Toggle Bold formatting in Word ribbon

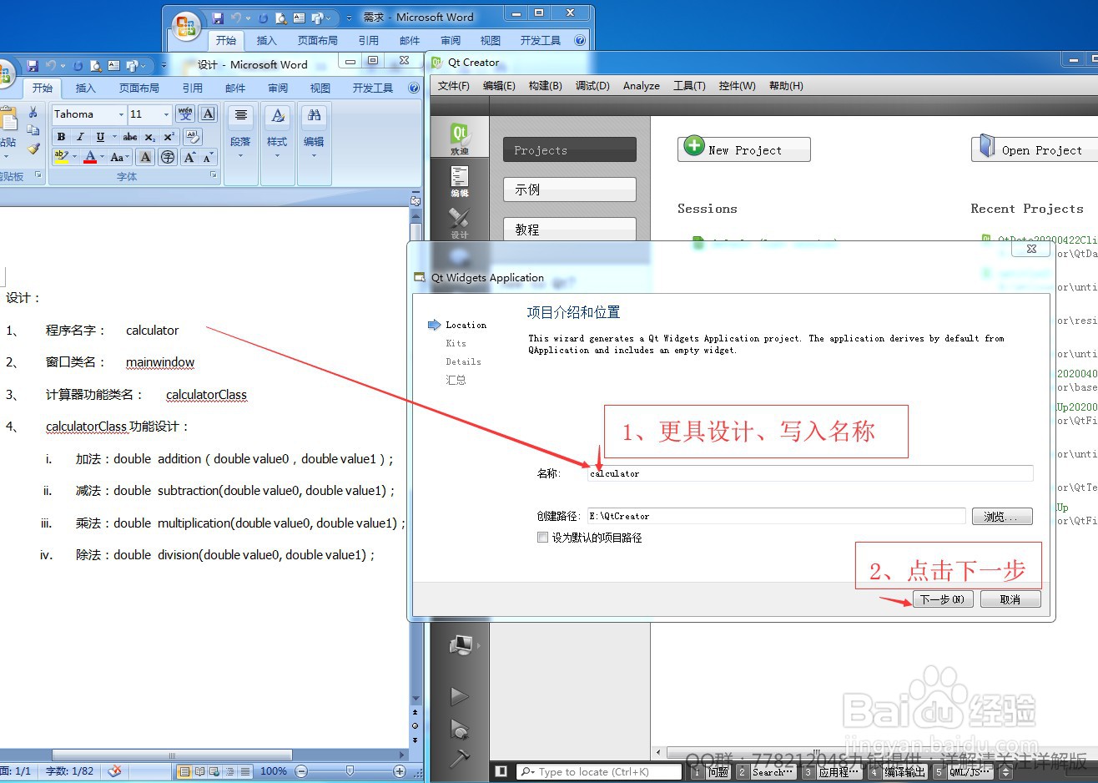(61, 137)
